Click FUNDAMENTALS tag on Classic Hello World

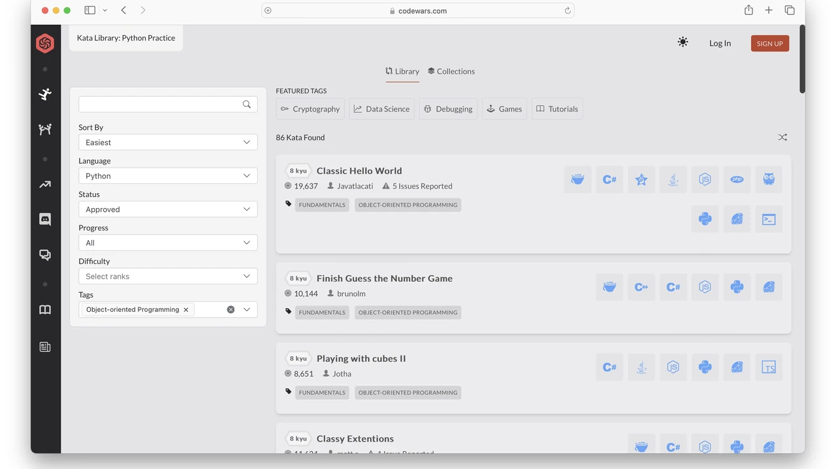click(322, 205)
